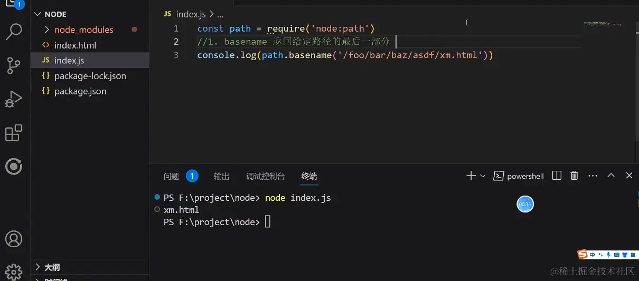This screenshot has width=639, height=281.
Task: Open the Manage gear icon
Action: pyautogui.click(x=14, y=272)
